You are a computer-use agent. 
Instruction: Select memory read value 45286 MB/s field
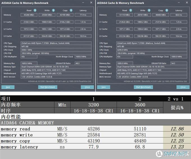29,15
